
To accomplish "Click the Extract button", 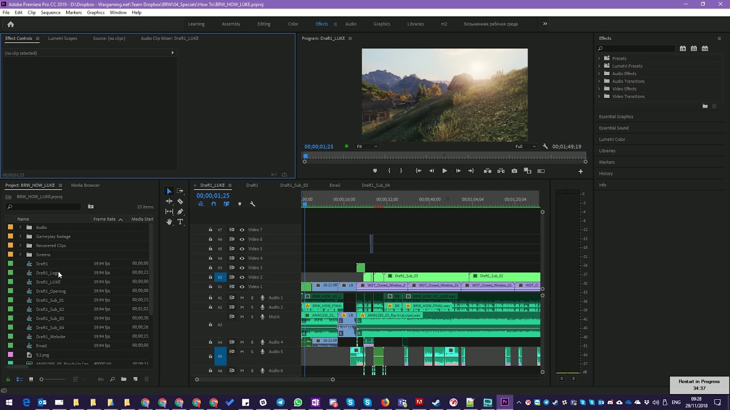I will click(501, 171).
